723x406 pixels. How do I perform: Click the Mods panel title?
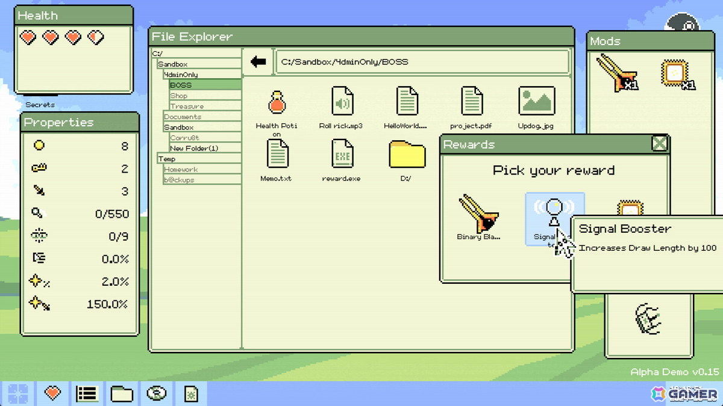coord(605,41)
